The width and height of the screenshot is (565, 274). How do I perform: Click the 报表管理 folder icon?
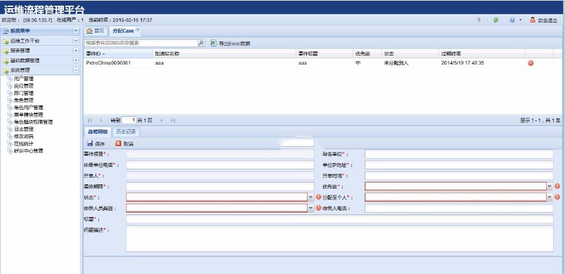[x=6, y=51]
